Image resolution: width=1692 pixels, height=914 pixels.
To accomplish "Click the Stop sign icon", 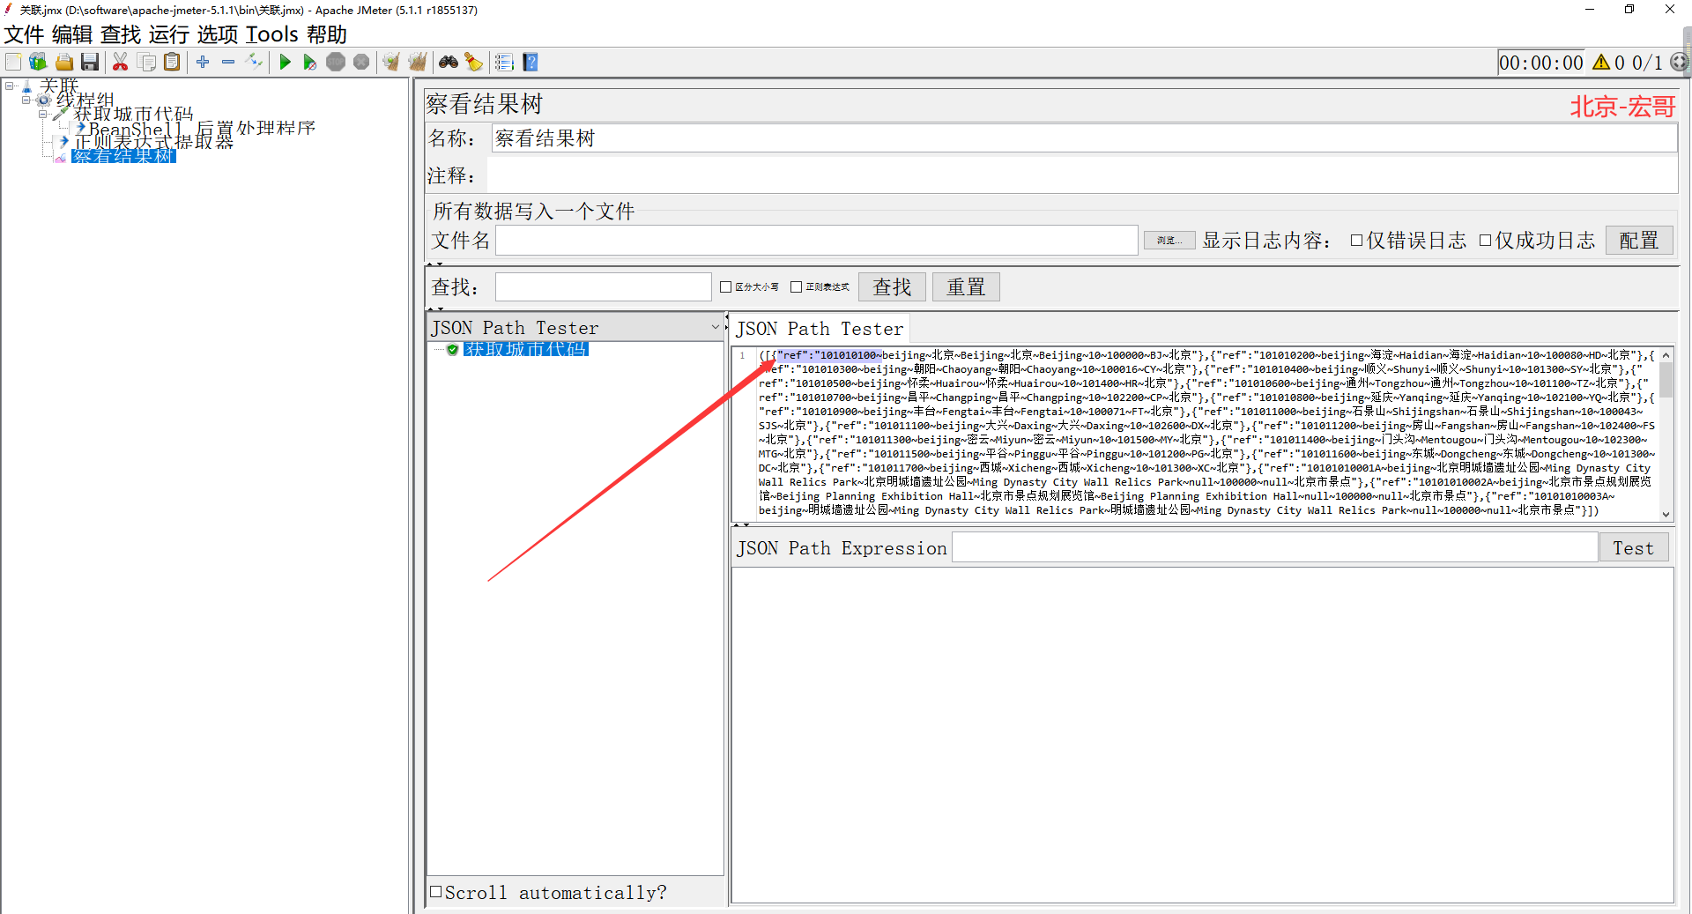I will pyautogui.click(x=336, y=62).
